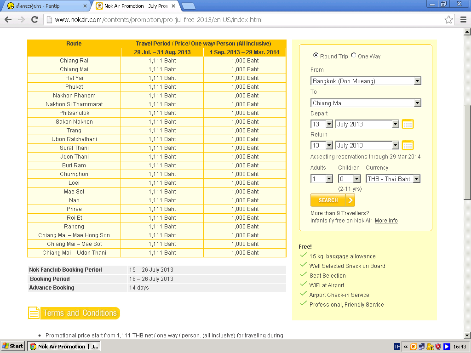Click the Terms and Conditions document icon
Screen dimensions: 471x353
(x=34, y=313)
